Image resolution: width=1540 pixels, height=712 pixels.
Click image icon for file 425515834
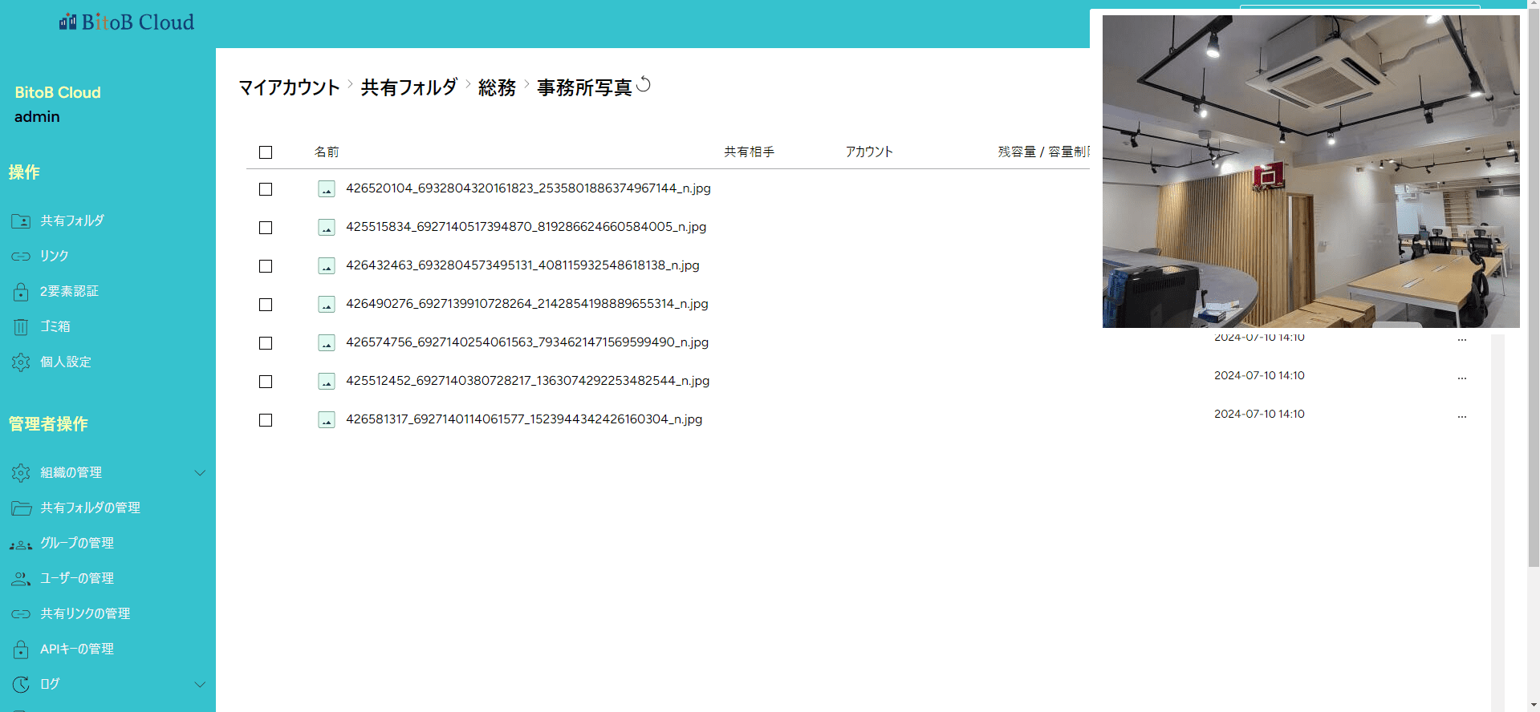coord(327,227)
